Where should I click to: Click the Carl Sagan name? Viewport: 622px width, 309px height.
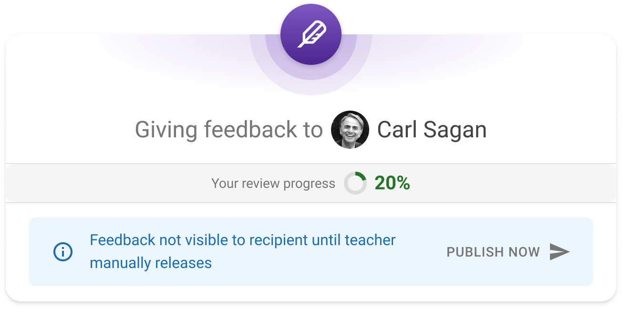tap(432, 130)
